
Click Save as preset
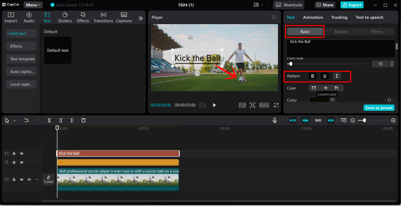(379, 108)
